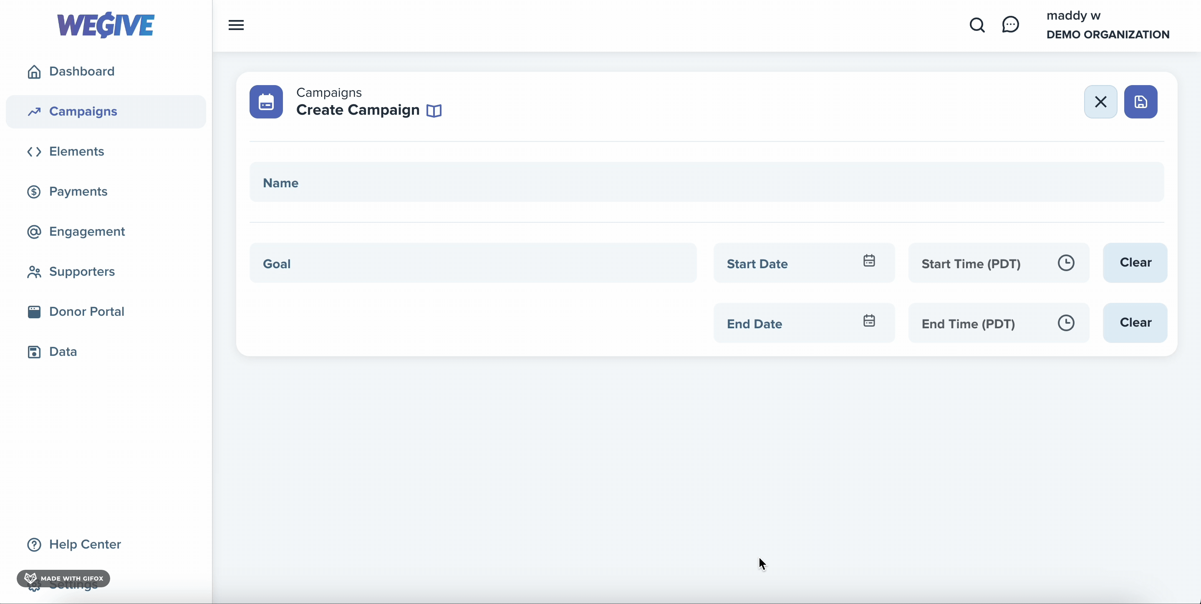The image size is (1201, 604).
Task: Open the chat messages icon
Action: point(1010,25)
